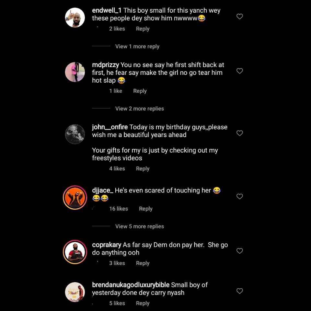Reply to endwell_1's comment
The image size is (311, 311).
143,29
